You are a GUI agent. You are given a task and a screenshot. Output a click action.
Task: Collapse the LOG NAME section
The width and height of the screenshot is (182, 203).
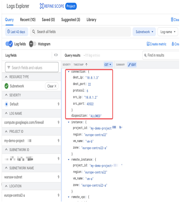pyautogui.click(x=6, y=113)
